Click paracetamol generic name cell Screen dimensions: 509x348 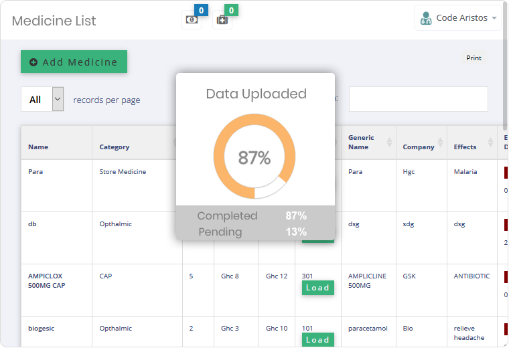coord(368,332)
